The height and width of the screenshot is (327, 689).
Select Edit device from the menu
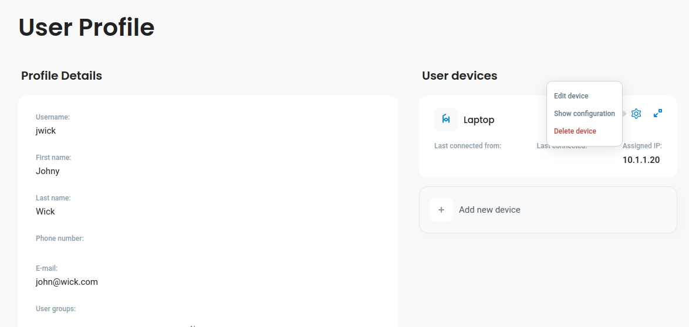[571, 96]
